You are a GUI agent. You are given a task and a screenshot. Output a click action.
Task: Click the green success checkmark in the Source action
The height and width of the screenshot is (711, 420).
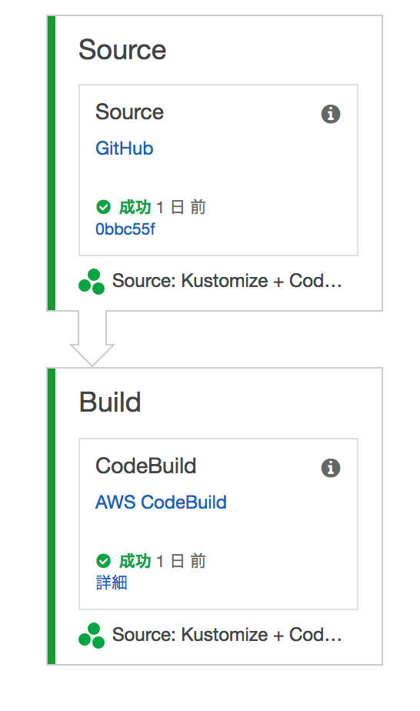coord(103,207)
